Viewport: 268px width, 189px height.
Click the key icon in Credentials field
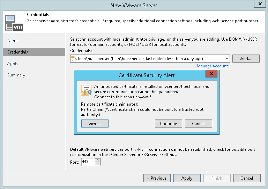74,59
